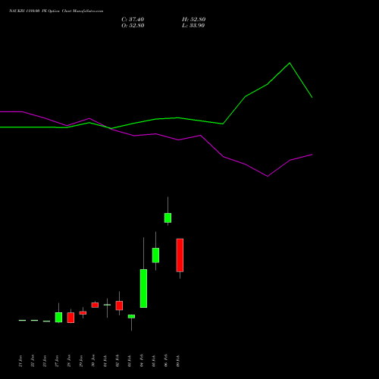Click the NAUKRI PE Option chart title
The image size is (379, 379).
(56, 11)
